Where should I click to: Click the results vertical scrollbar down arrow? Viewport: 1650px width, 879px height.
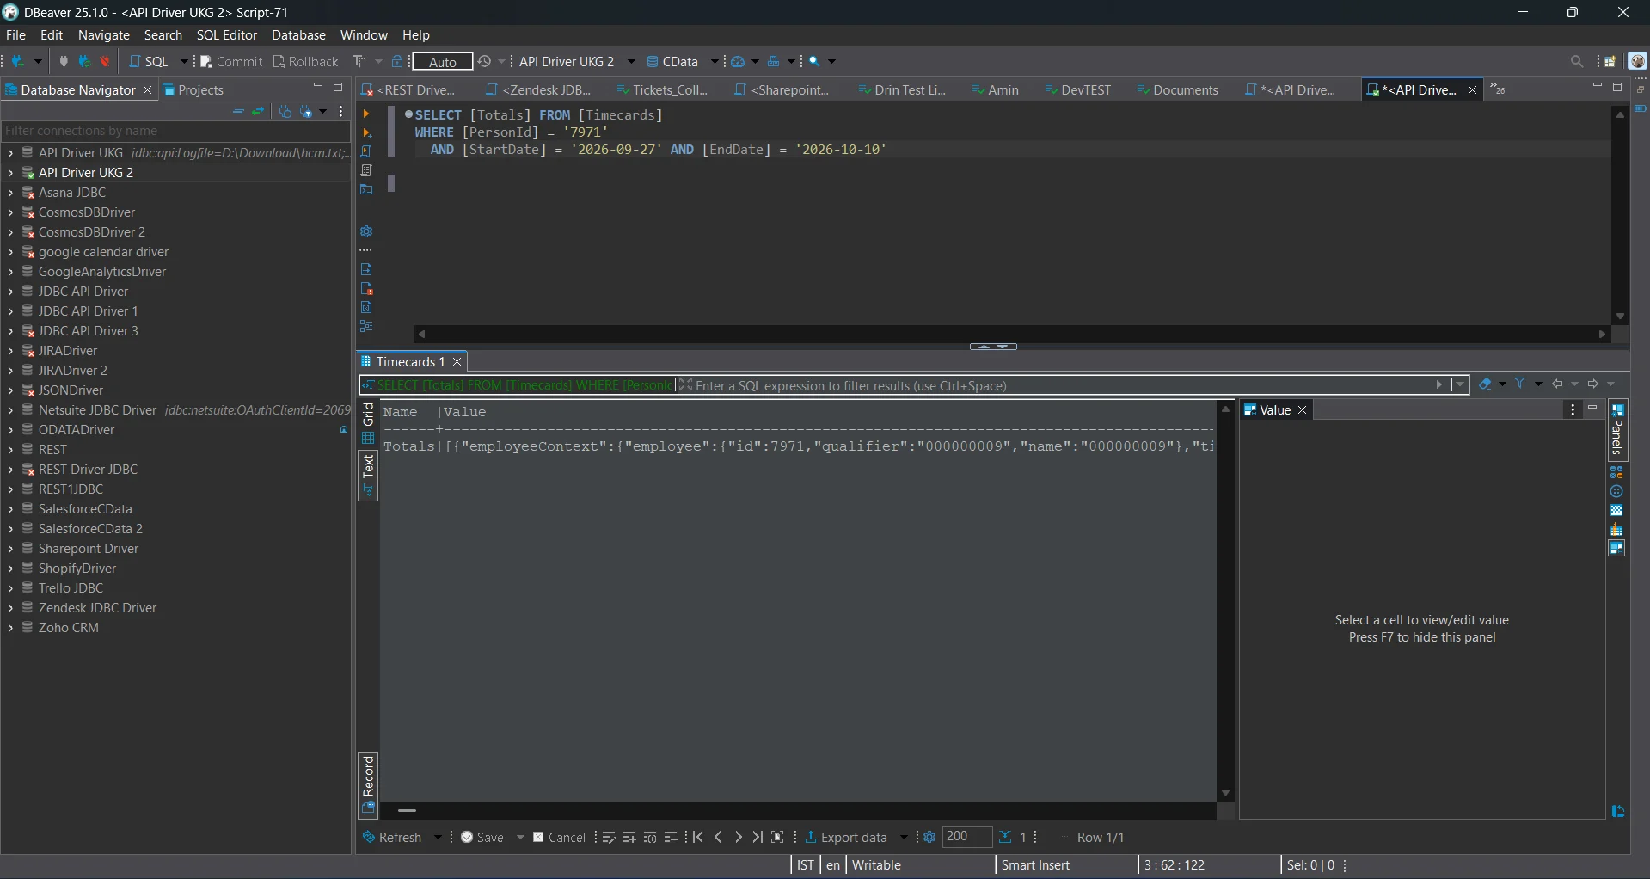click(x=1225, y=793)
